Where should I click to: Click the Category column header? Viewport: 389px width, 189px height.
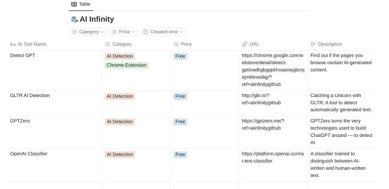tap(136, 44)
